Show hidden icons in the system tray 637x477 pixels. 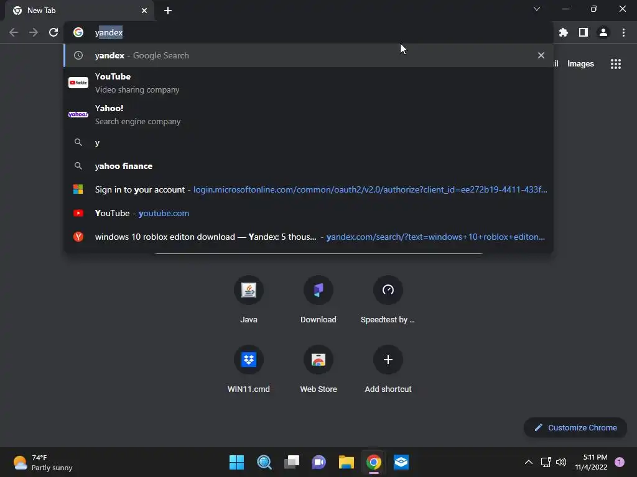[x=529, y=462]
